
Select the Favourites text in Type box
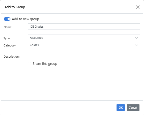coord(36,38)
